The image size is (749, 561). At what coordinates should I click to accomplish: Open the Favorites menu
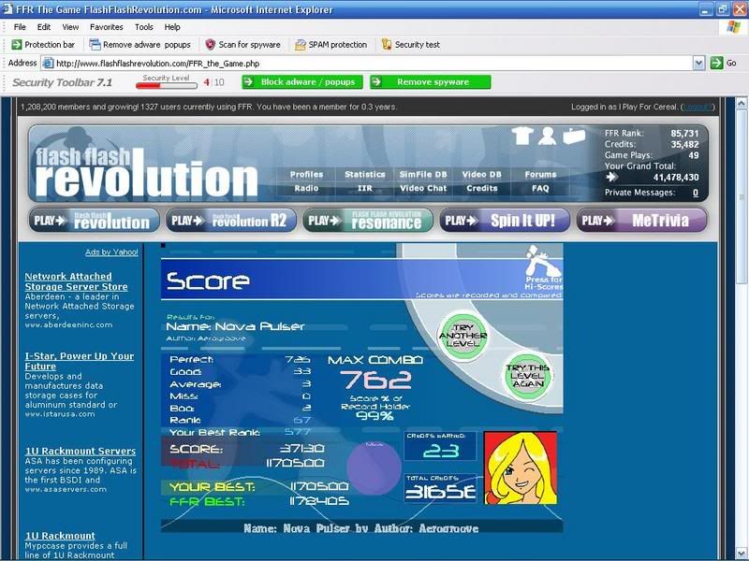(x=106, y=27)
